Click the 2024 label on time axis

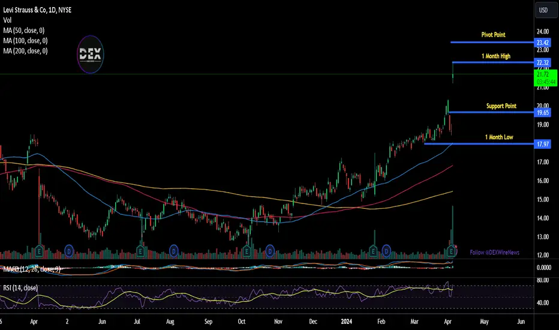(x=346, y=322)
